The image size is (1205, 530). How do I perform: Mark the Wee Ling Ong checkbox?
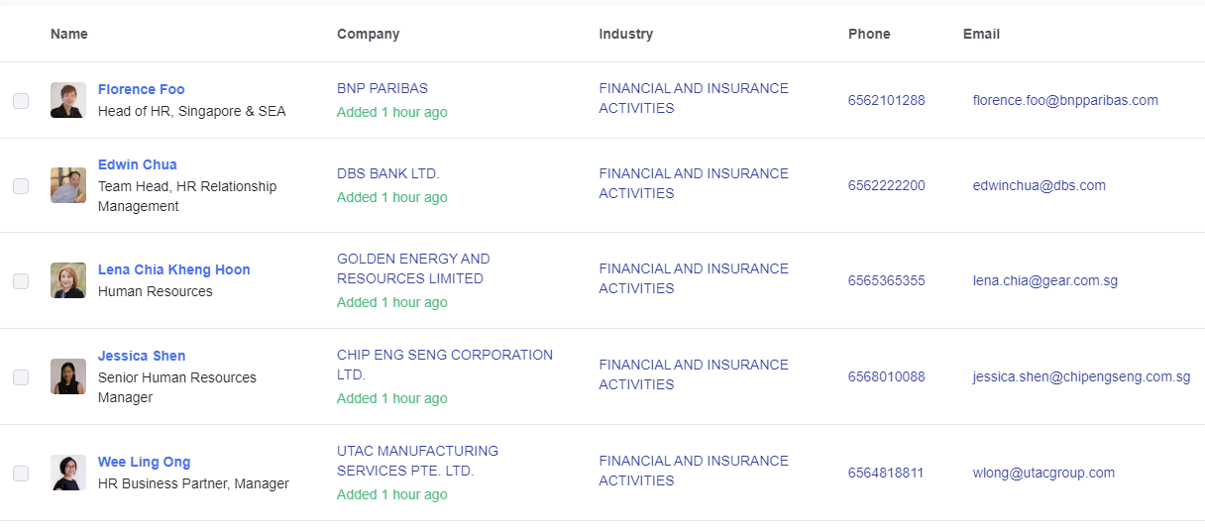[x=21, y=474]
